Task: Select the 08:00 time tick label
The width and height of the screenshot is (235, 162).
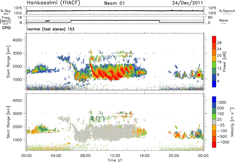Action: point(85,156)
